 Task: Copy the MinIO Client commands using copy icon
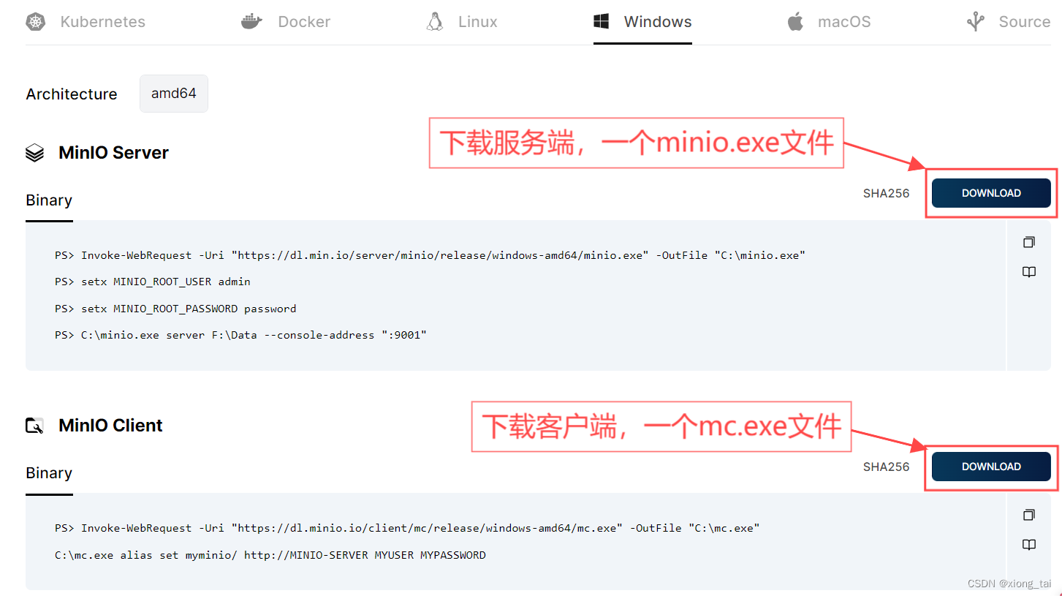(1029, 515)
